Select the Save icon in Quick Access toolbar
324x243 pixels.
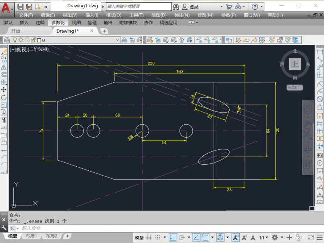(20, 6)
